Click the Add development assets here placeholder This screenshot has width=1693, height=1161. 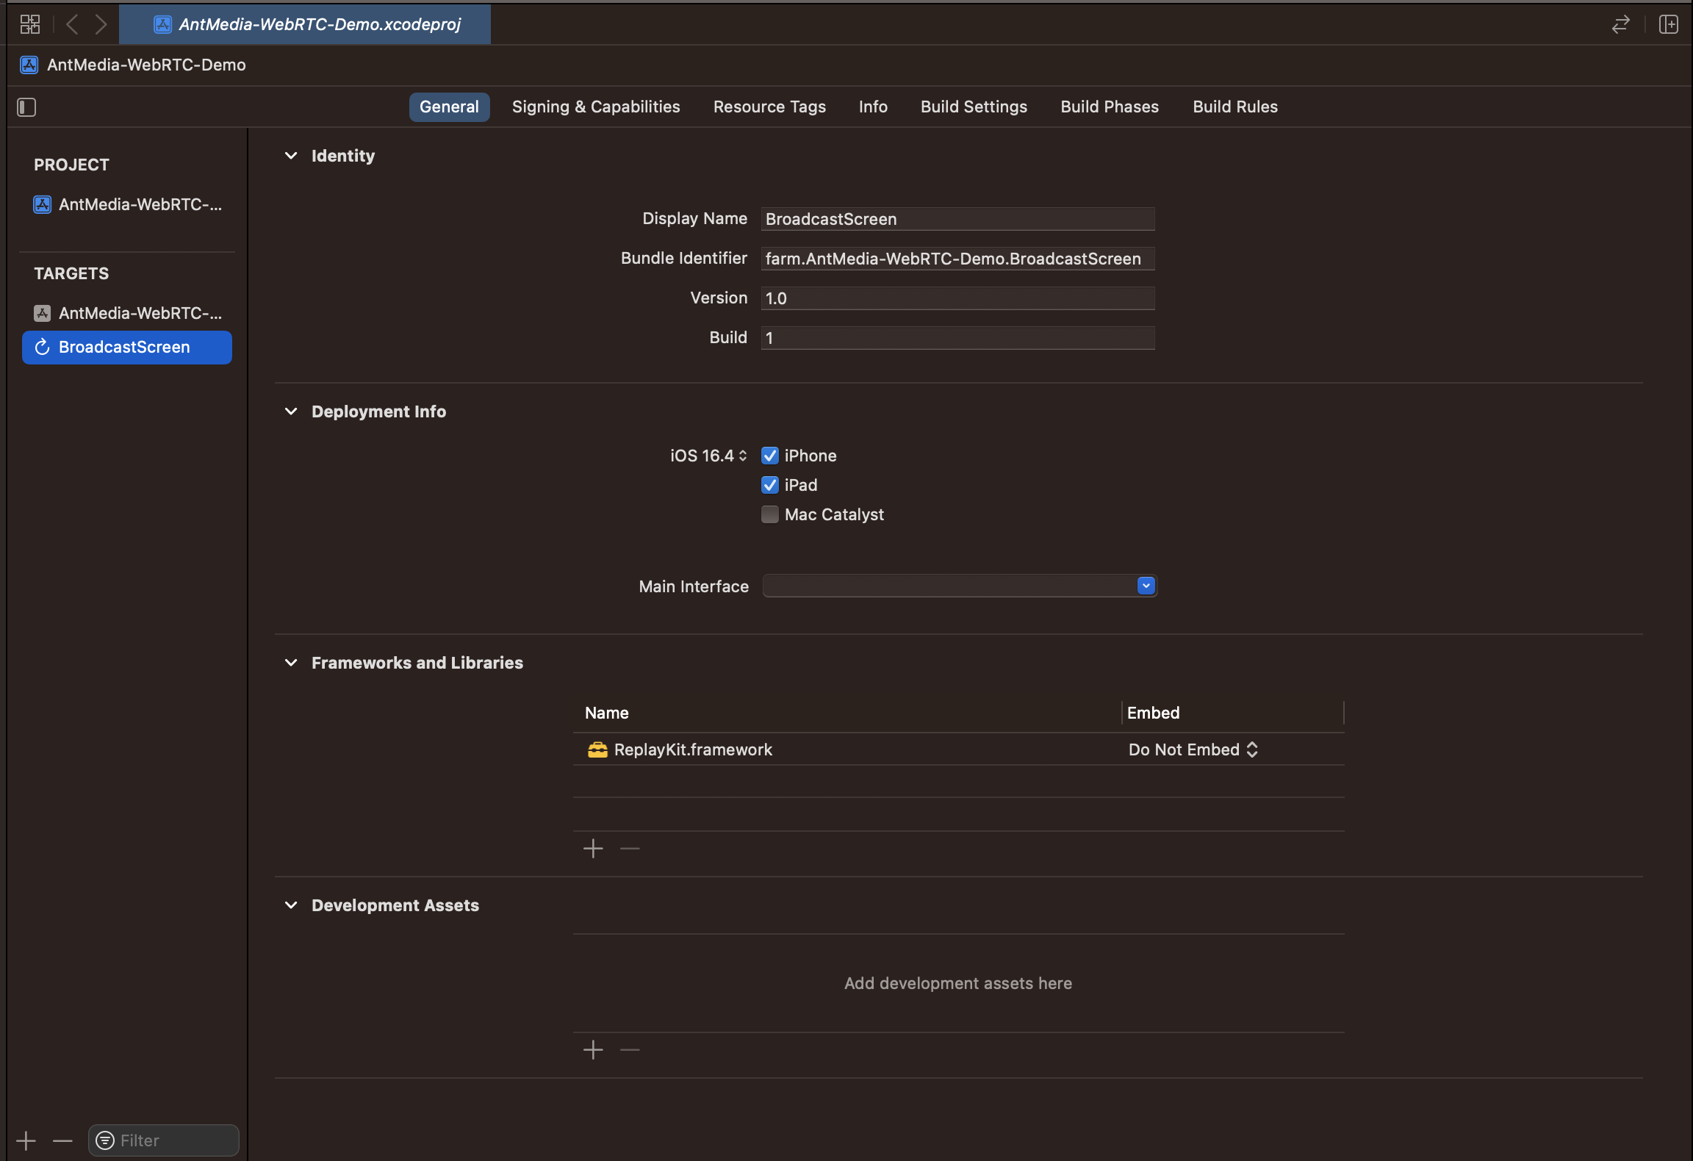958,983
